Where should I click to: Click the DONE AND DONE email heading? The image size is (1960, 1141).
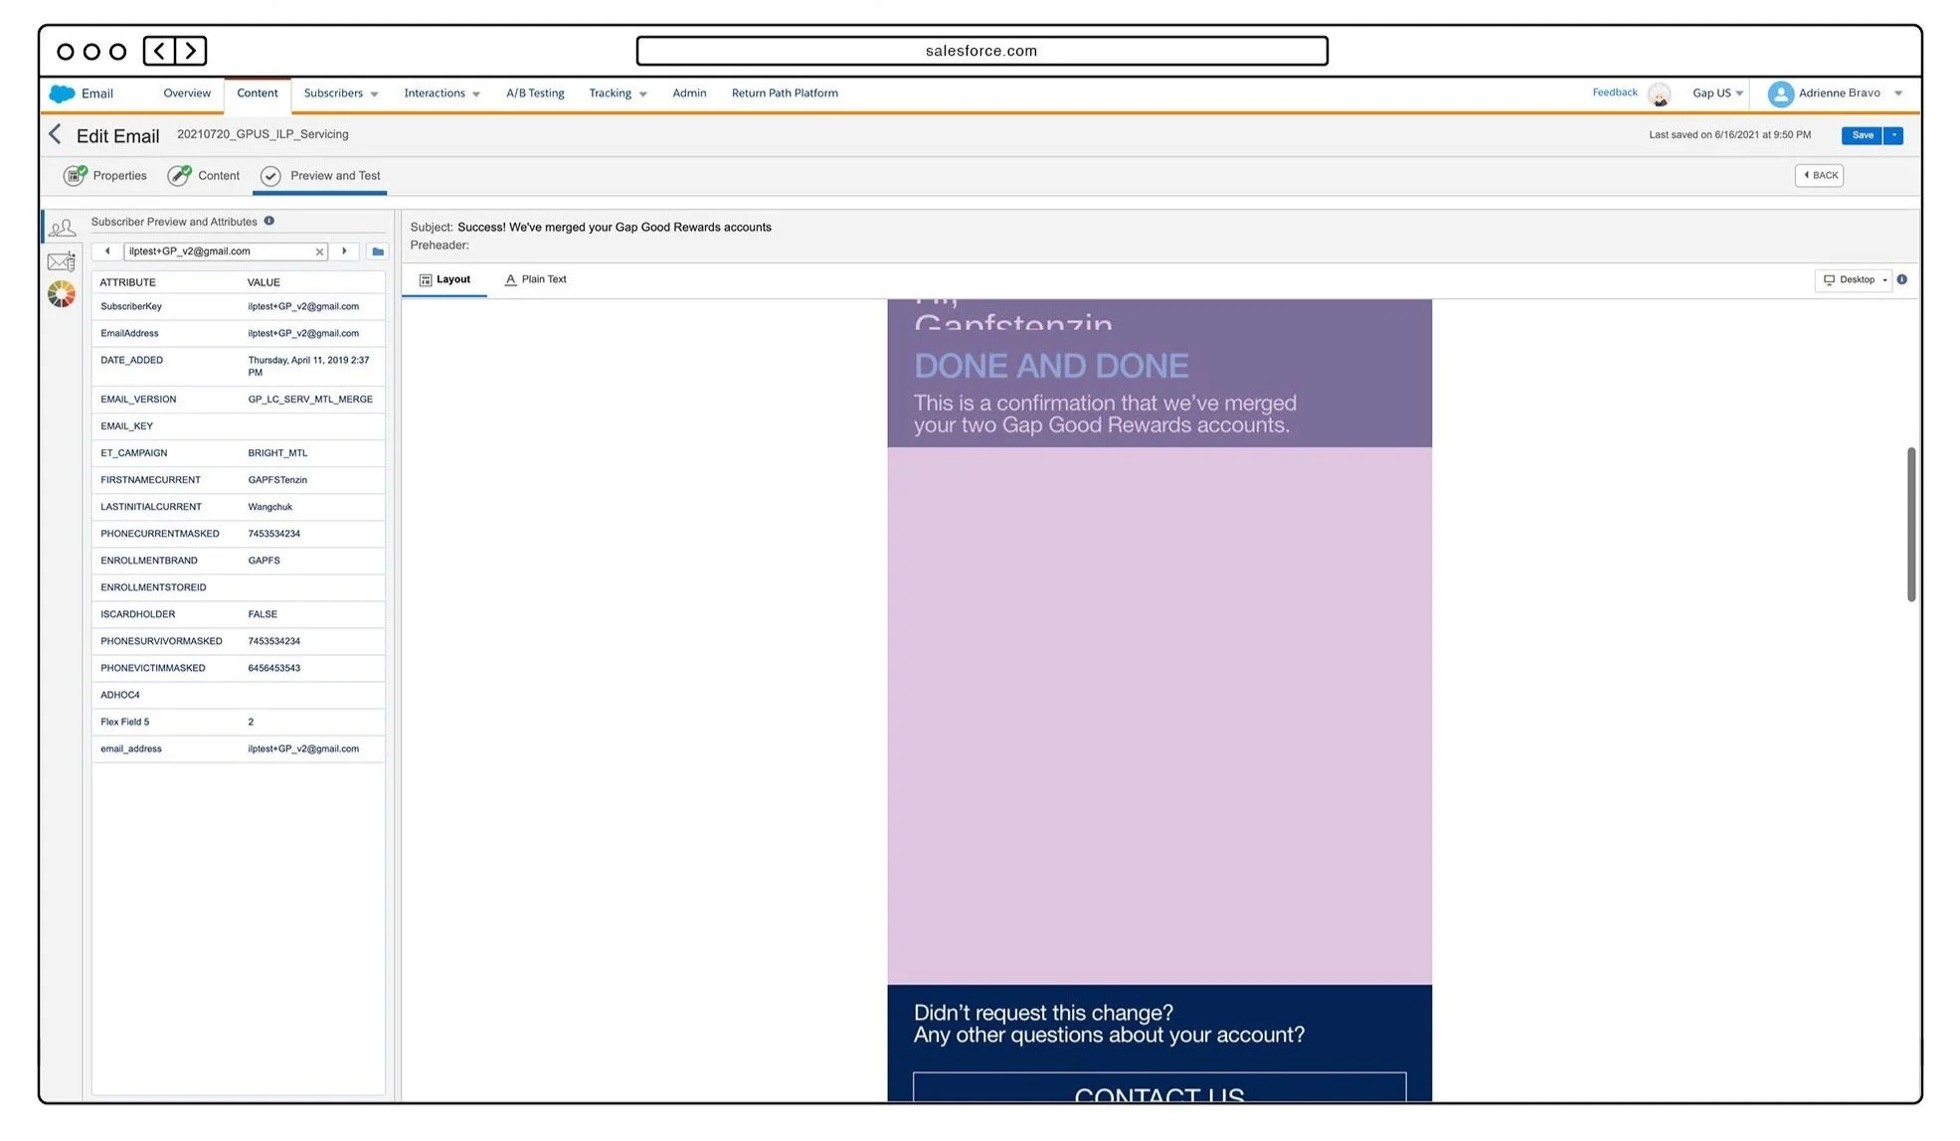(x=1051, y=366)
